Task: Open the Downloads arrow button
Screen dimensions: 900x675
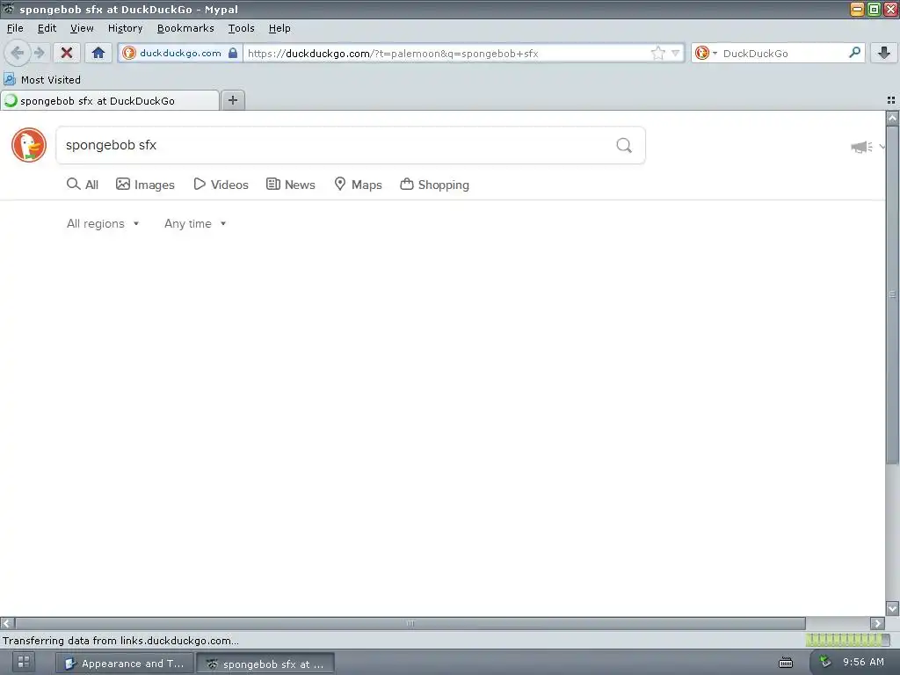Action: tap(884, 53)
